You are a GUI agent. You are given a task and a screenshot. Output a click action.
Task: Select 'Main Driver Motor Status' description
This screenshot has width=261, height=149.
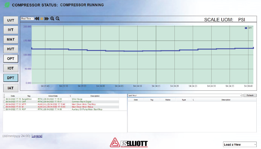tap(82, 107)
